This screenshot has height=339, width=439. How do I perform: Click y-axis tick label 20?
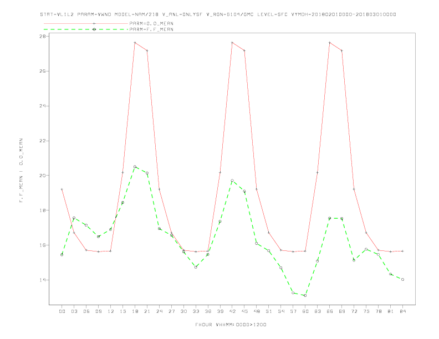pyautogui.click(x=43, y=176)
